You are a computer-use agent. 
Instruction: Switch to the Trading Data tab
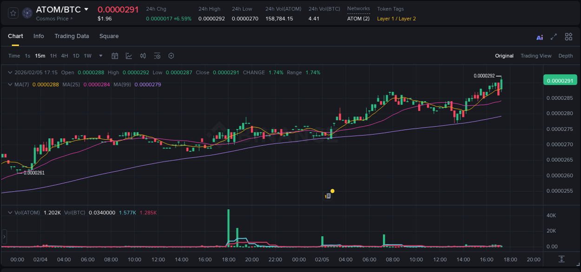72,36
